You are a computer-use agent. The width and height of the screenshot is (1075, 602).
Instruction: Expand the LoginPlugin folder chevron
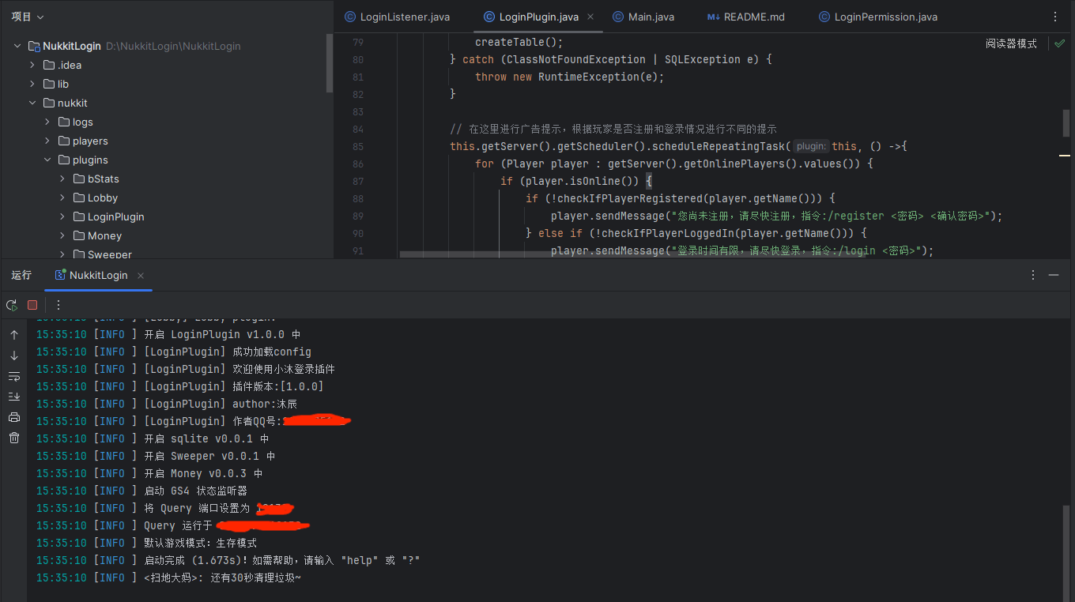click(62, 216)
